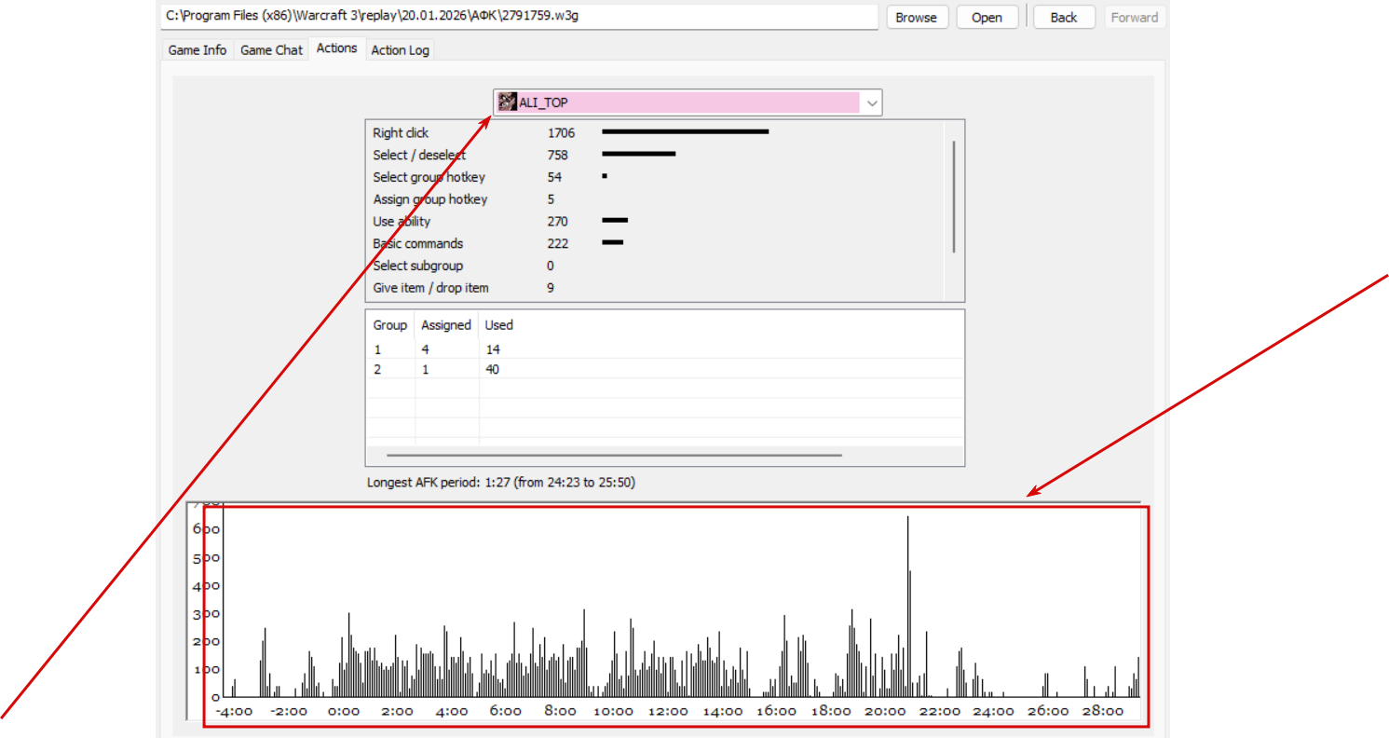Click the Browse button
Screen dimensions: 1389x738
(917, 17)
